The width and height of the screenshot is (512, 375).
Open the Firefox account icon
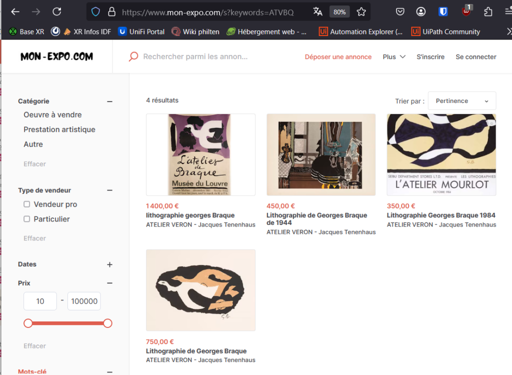[421, 12]
